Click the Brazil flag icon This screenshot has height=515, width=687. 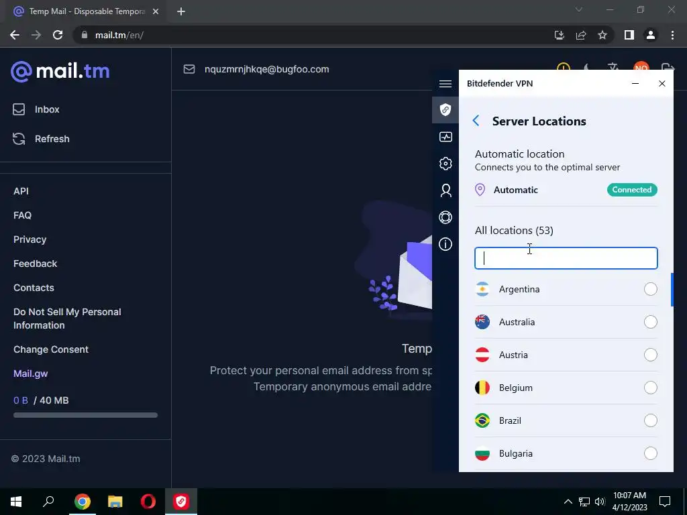click(x=482, y=420)
